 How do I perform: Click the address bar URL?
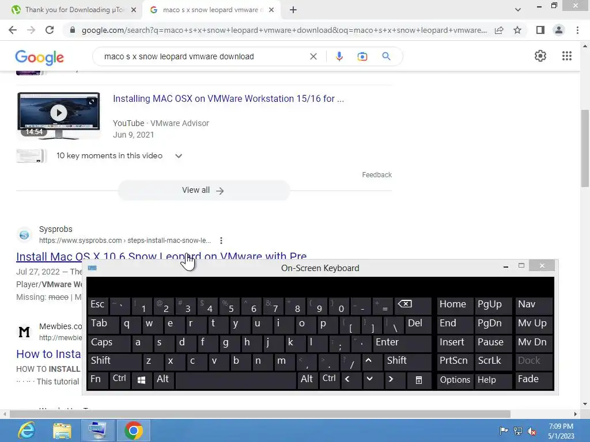coord(284,30)
